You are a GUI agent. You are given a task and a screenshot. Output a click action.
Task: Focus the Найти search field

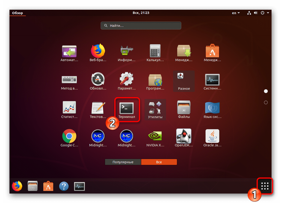(141, 26)
